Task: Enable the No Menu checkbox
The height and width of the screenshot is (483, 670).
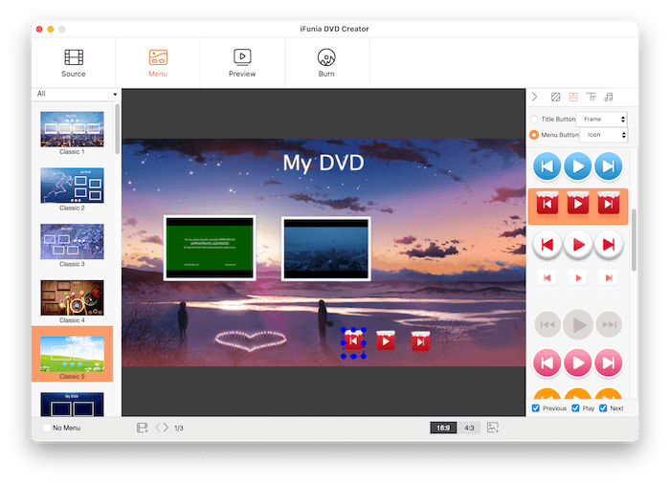Action: pos(48,428)
